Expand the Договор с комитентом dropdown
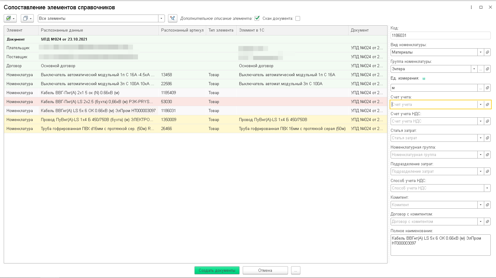This screenshot has width=496, height=278. click(x=481, y=222)
